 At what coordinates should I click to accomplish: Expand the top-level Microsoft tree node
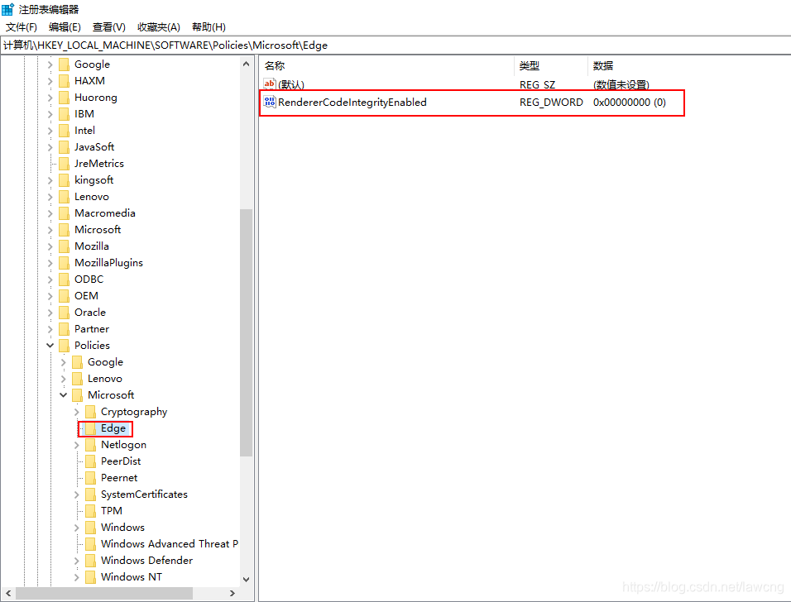(x=50, y=230)
